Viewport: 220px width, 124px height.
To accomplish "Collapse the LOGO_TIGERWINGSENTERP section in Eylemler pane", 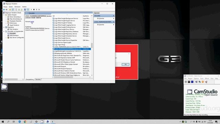I will pyautogui.click(x=114, y=22).
